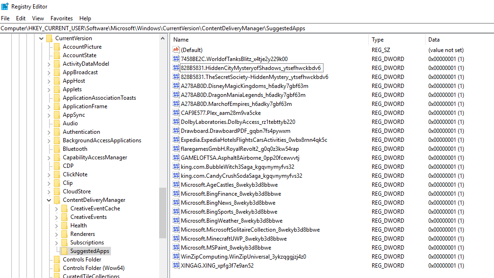Open the File menu
Image resolution: width=494 pixels, height=278 pixels.
coord(5,18)
